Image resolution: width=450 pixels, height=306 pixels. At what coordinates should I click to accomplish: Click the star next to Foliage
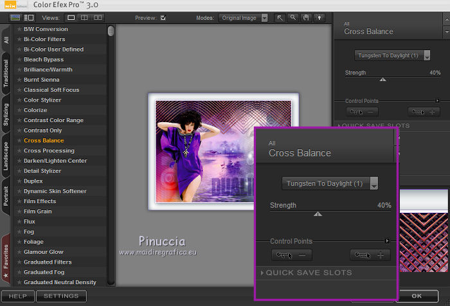[19, 242]
